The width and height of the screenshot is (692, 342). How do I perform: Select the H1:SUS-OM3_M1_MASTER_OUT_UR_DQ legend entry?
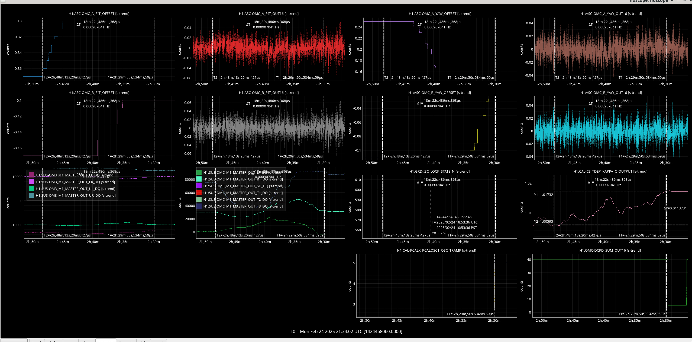click(x=76, y=195)
